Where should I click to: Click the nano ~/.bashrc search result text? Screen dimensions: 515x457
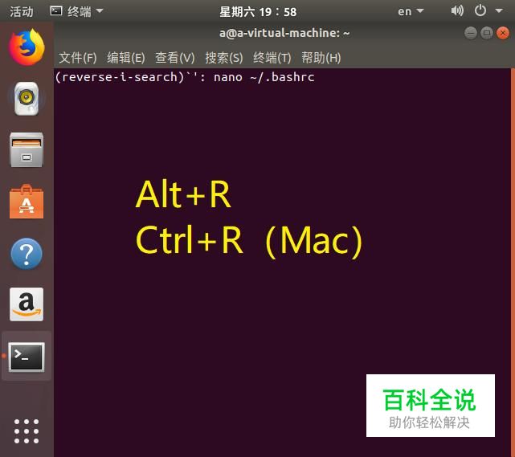click(x=264, y=77)
